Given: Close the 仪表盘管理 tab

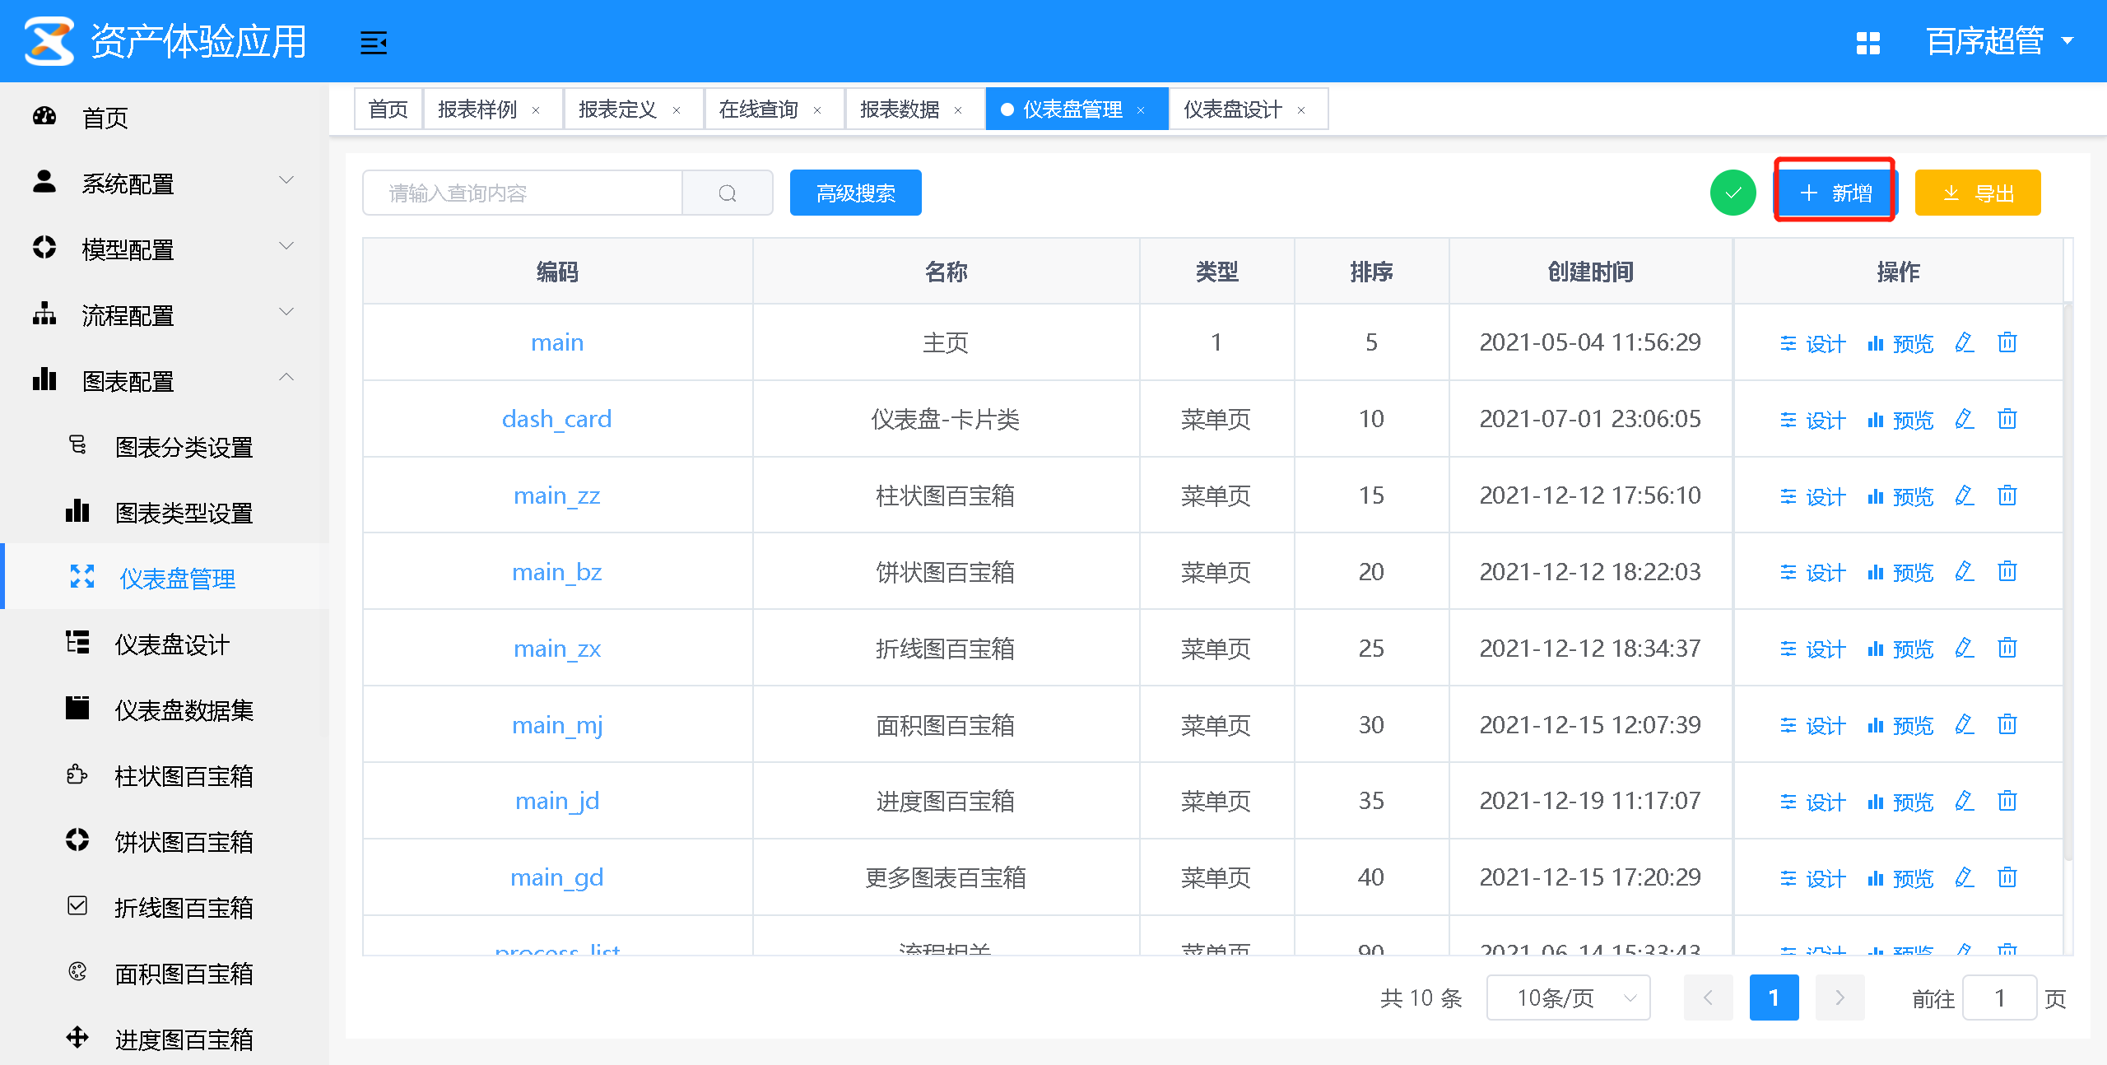Looking at the screenshot, I should pos(1141,110).
